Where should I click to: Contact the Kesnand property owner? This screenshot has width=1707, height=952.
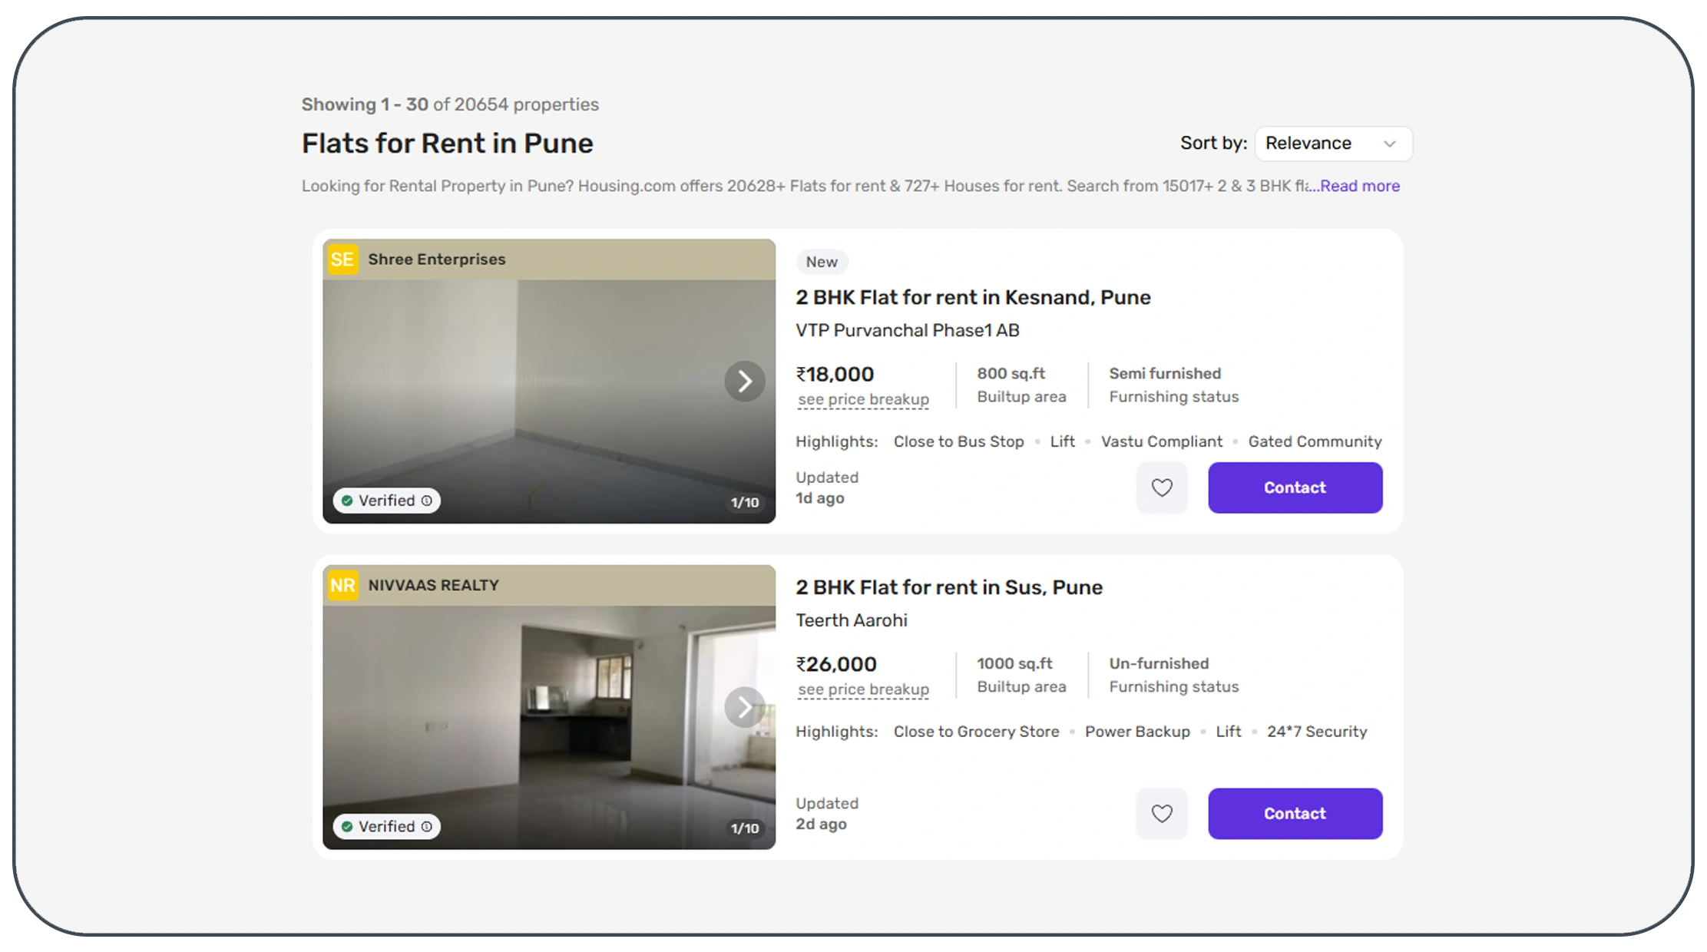(x=1294, y=488)
